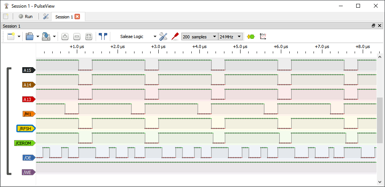Screen dimensions: 385x187
Task: Open the 200 samples count dropdown
Action: (x=199, y=36)
